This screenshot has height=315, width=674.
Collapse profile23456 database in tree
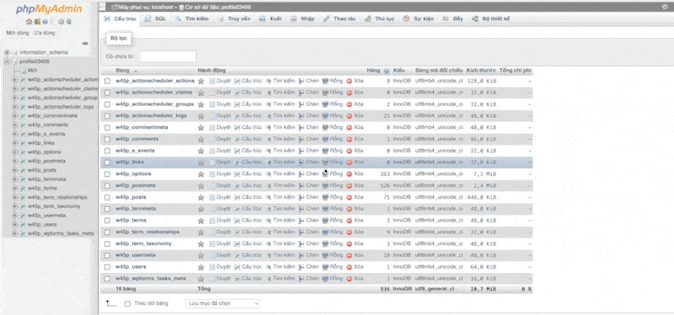[x=7, y=61]
